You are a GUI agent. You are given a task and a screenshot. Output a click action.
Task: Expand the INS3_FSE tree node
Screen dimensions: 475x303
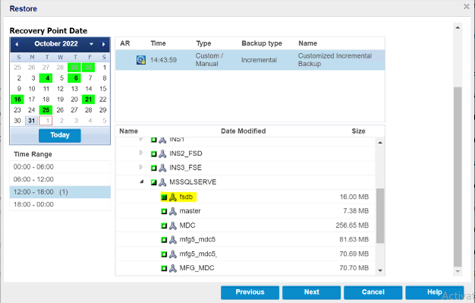pos(141,167)
